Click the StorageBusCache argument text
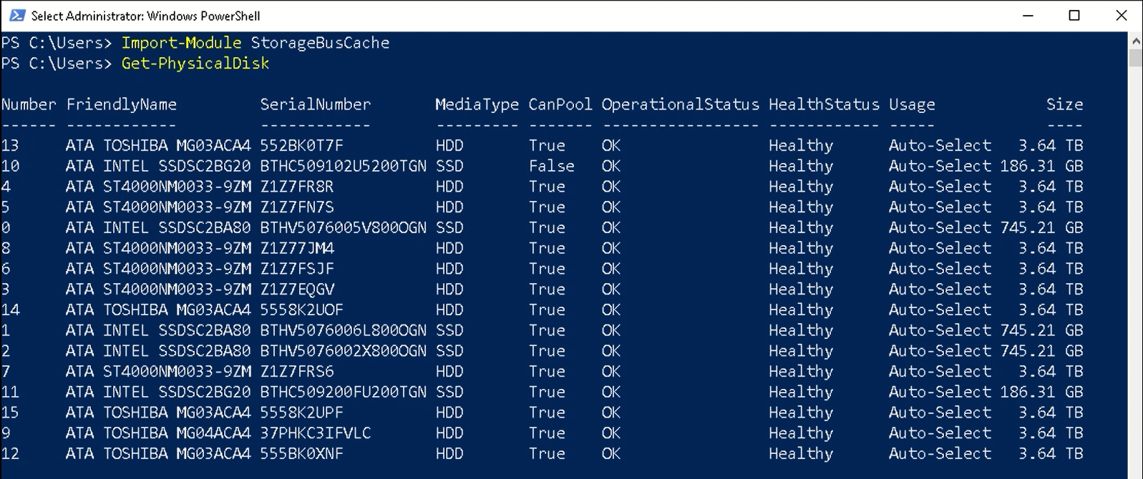The width and height of the screenshot is (1143, 479). [320, 43]
